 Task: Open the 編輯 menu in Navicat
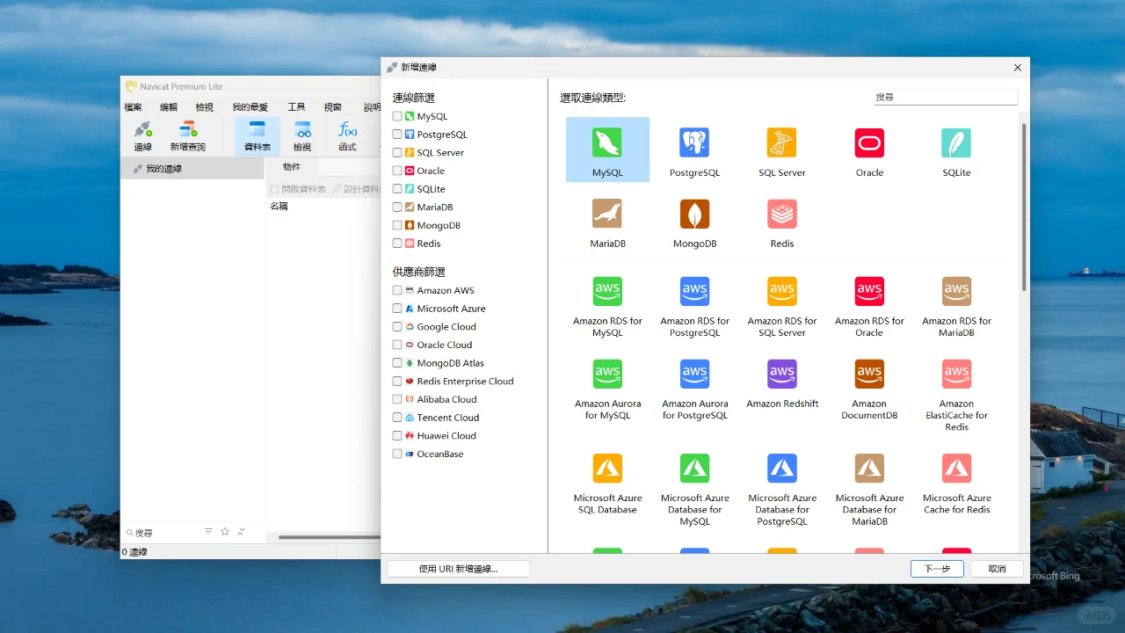click(x=169, y=107)
